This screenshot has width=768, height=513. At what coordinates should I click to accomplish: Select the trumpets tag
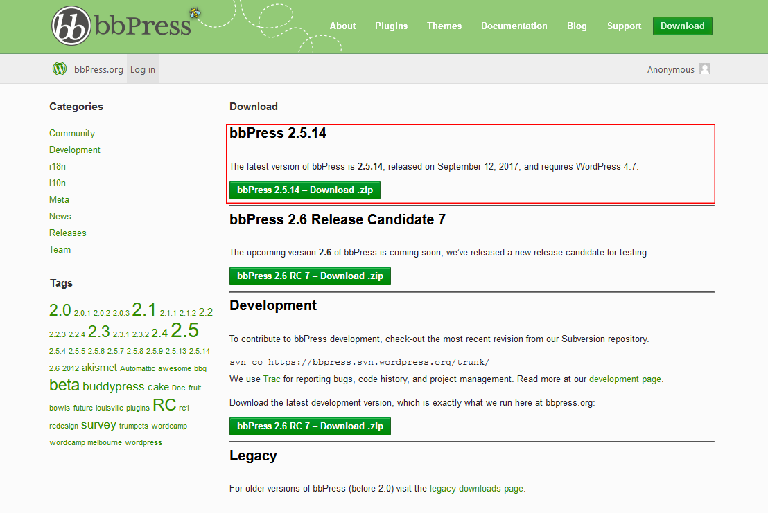(x=134, y=426)
